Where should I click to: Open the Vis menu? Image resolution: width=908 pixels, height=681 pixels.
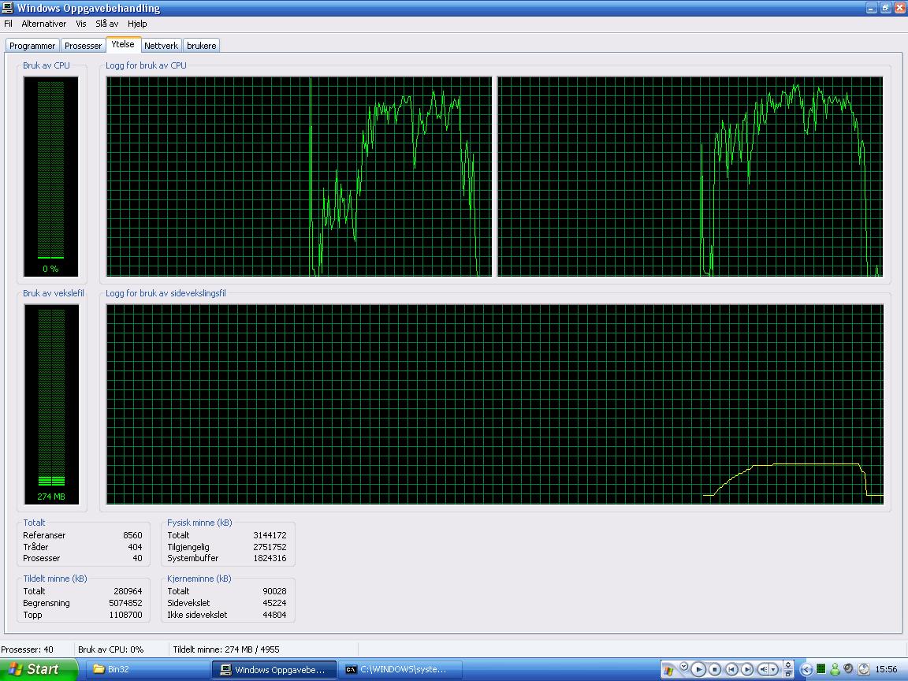[81, 24]
